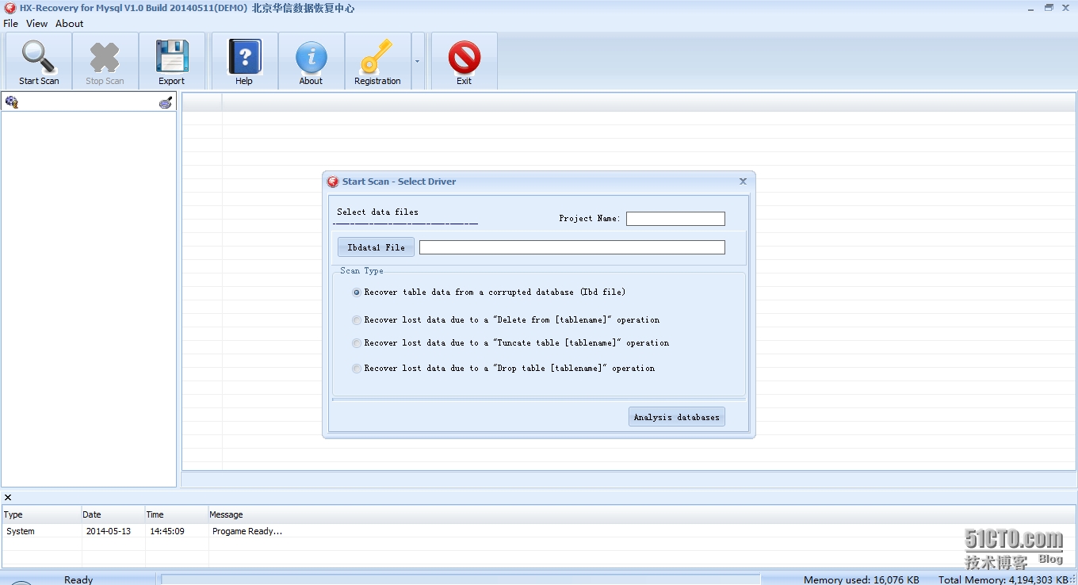Click the icon at right of left panel header
The height and width of the screenshot is (585, 1078).
coord(166,102)
